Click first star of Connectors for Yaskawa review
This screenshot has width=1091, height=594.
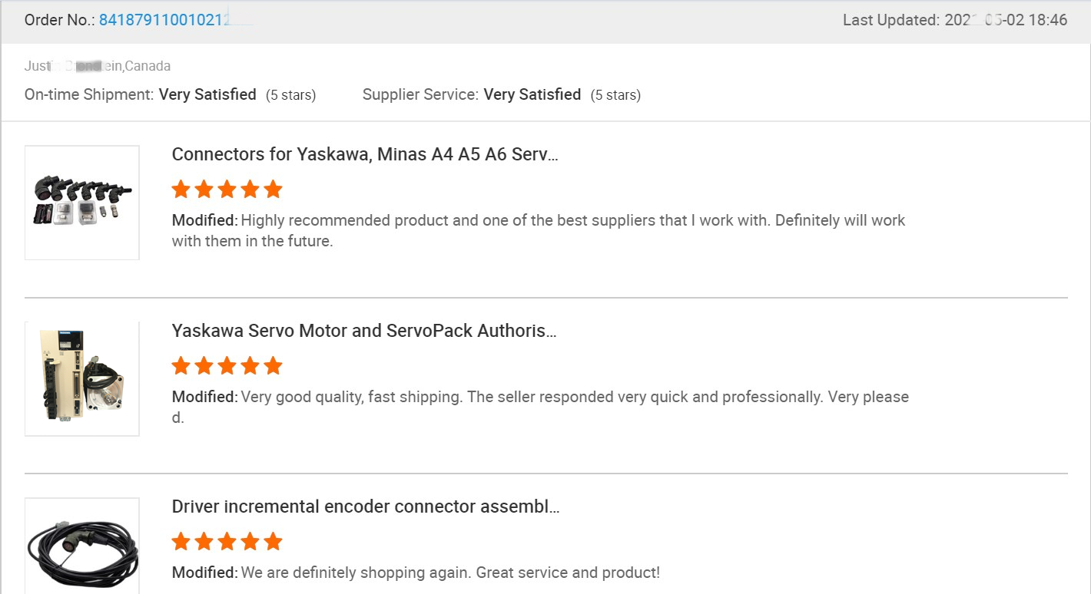181,190
